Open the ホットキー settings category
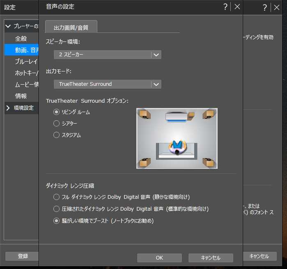 coord(22,73)
